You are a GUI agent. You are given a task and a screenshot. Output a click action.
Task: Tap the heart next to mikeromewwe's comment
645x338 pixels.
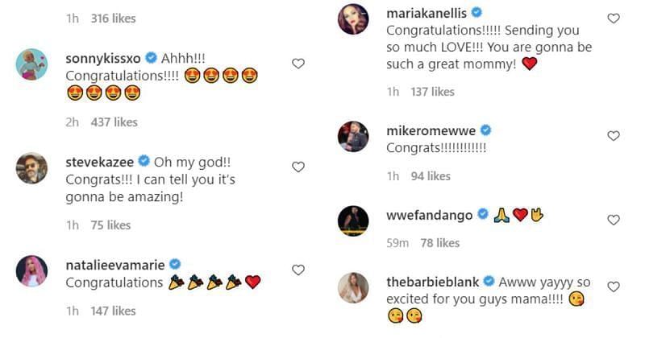point(614,136)
